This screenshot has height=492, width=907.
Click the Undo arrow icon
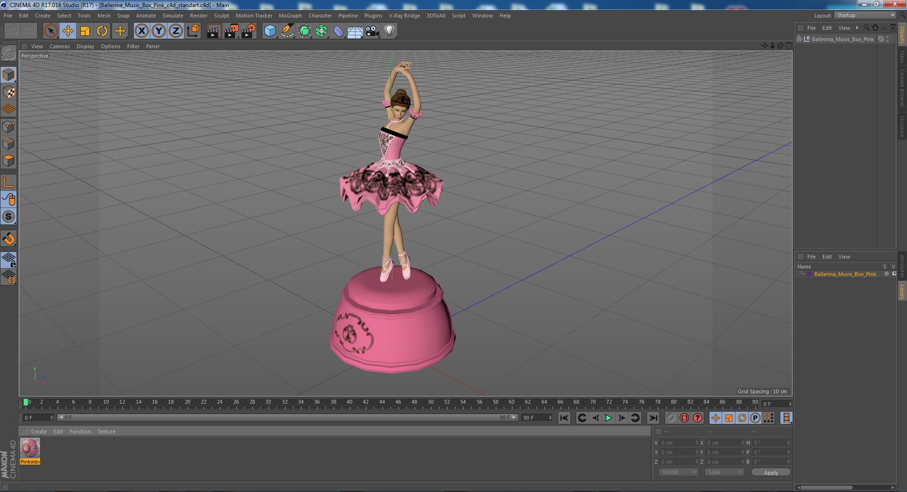(x=12, y=31)
